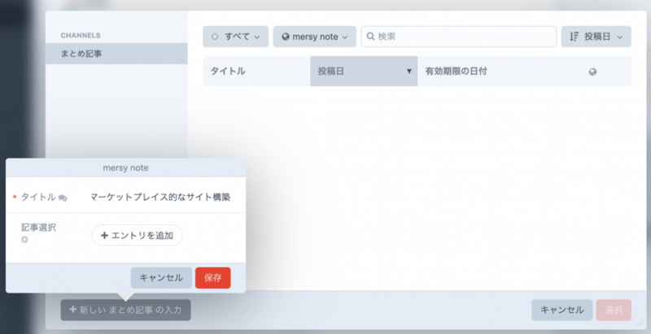Click the エントリを追加 button

pyautogui.click(x=137, y=235)
